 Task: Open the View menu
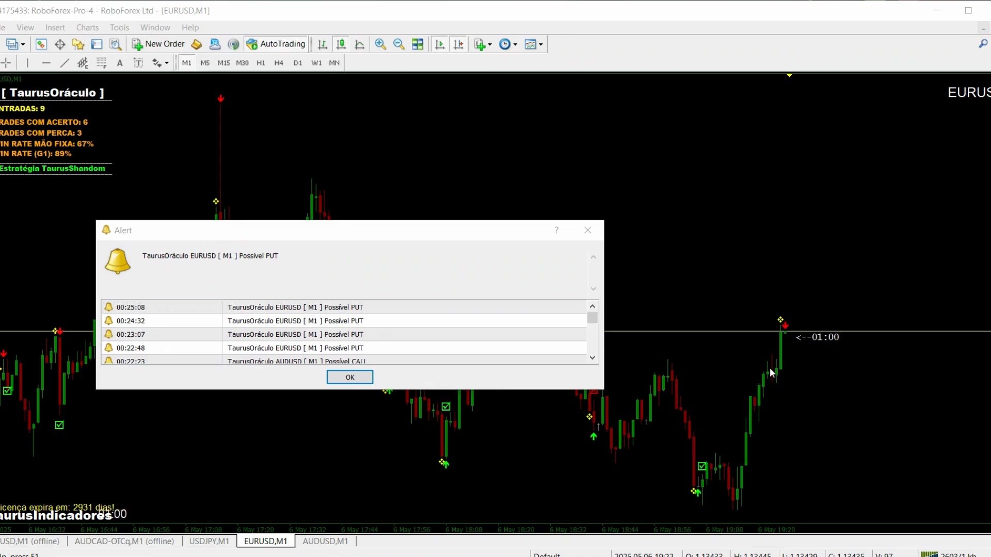(25, 27)
